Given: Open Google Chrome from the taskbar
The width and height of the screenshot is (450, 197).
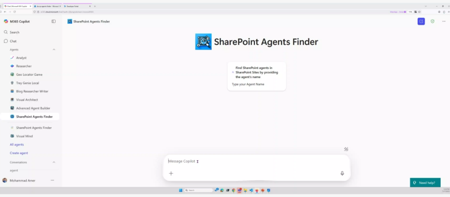Looking at the screenshot, I should click(233, 190).
